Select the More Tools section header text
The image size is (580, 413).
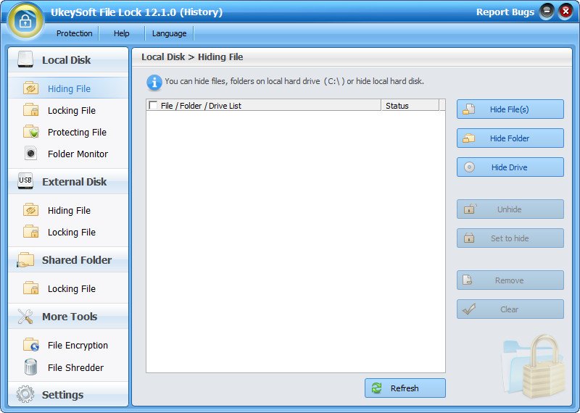click(x=70, y=317)
